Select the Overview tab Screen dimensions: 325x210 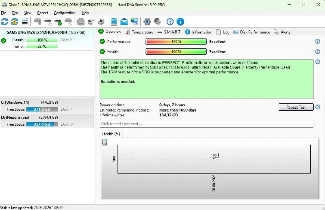tap(110, 32)
